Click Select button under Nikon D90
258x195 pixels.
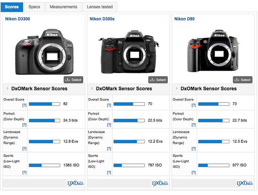click(243, 80)
